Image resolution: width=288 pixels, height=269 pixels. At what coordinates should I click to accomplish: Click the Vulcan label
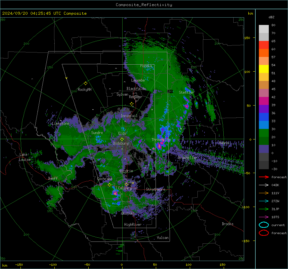click(163, 238)
